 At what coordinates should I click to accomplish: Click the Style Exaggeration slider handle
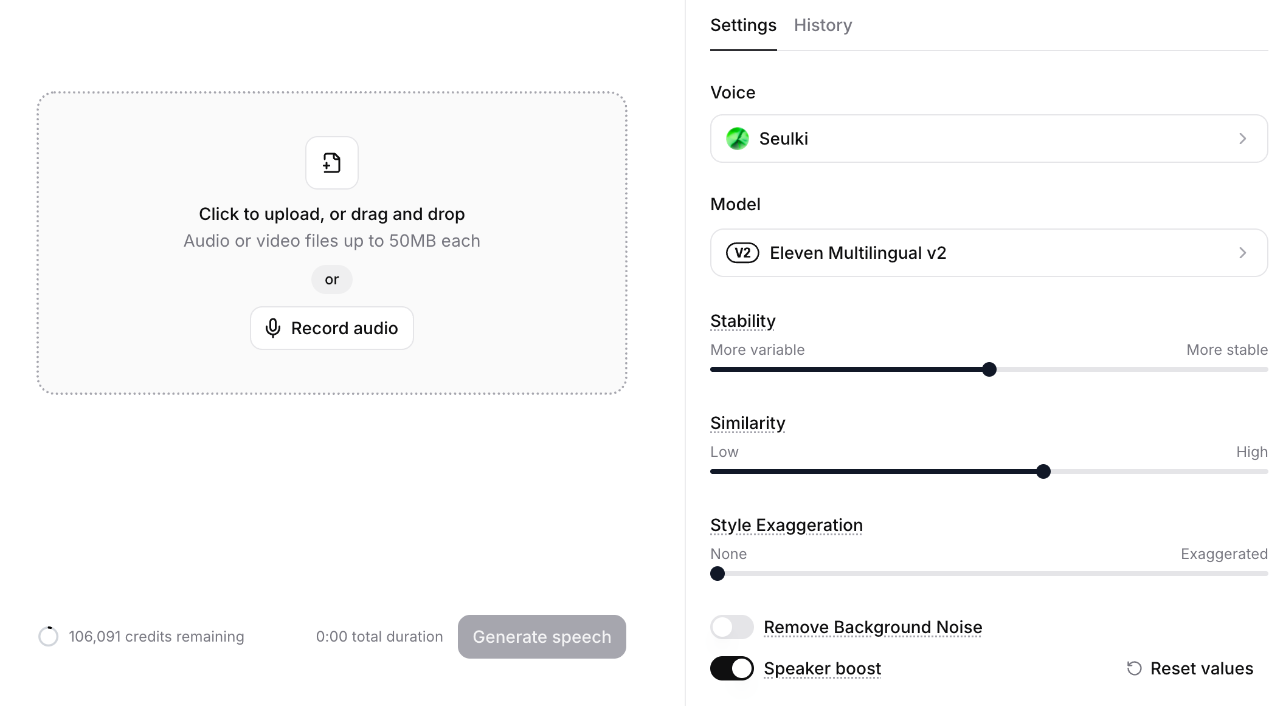718,574
